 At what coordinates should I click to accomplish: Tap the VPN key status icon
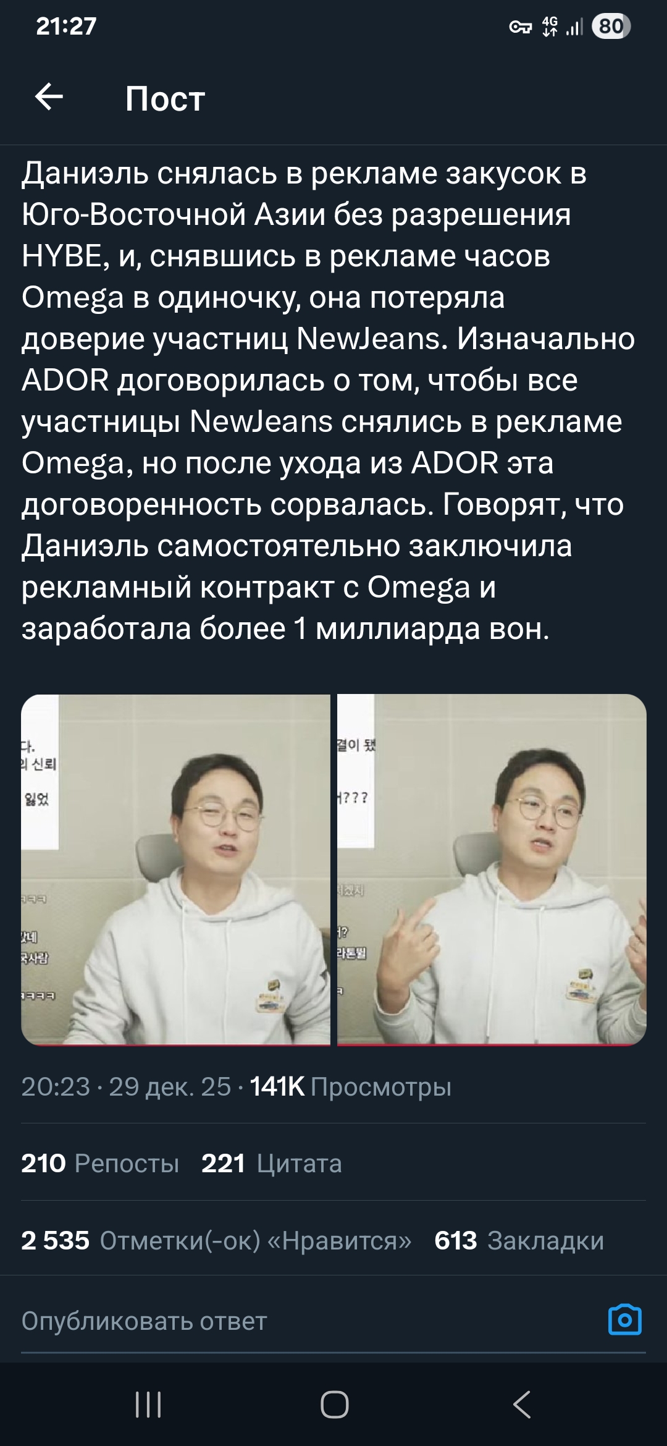point(520,27)
